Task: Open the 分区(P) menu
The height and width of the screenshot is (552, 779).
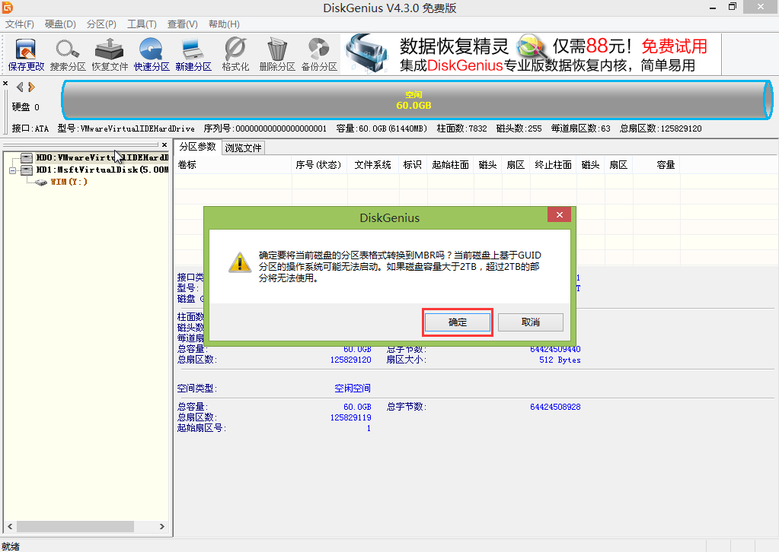Action: (101, 24)
